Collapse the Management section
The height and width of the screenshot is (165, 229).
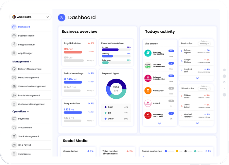(x=31, y=62)
